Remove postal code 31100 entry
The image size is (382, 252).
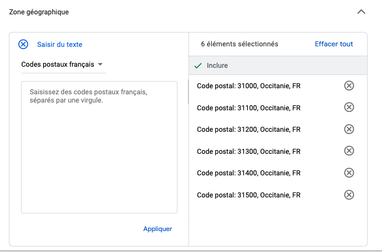(349, 107)
